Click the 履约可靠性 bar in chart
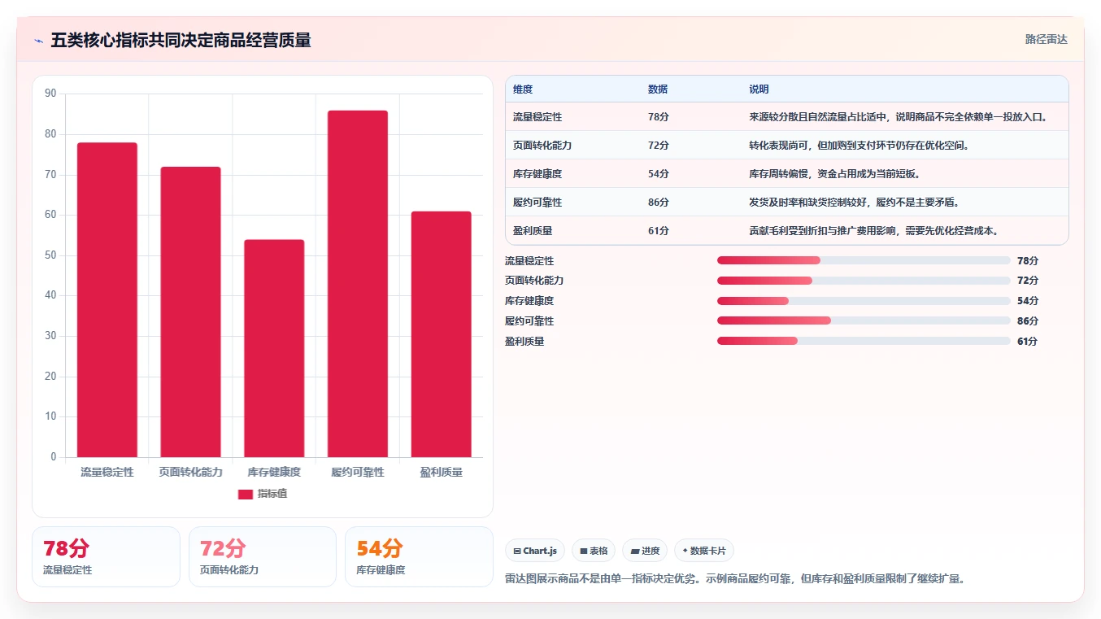The height and width of the screenshot is (619, 1101). 358,284
